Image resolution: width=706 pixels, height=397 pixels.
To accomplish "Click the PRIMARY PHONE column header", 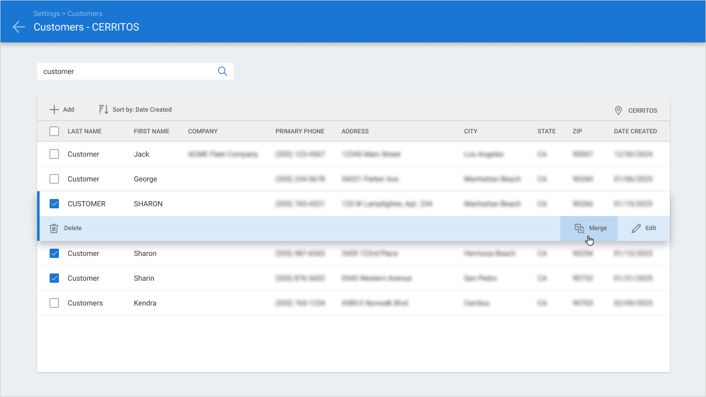I will (x=300, y=131).
